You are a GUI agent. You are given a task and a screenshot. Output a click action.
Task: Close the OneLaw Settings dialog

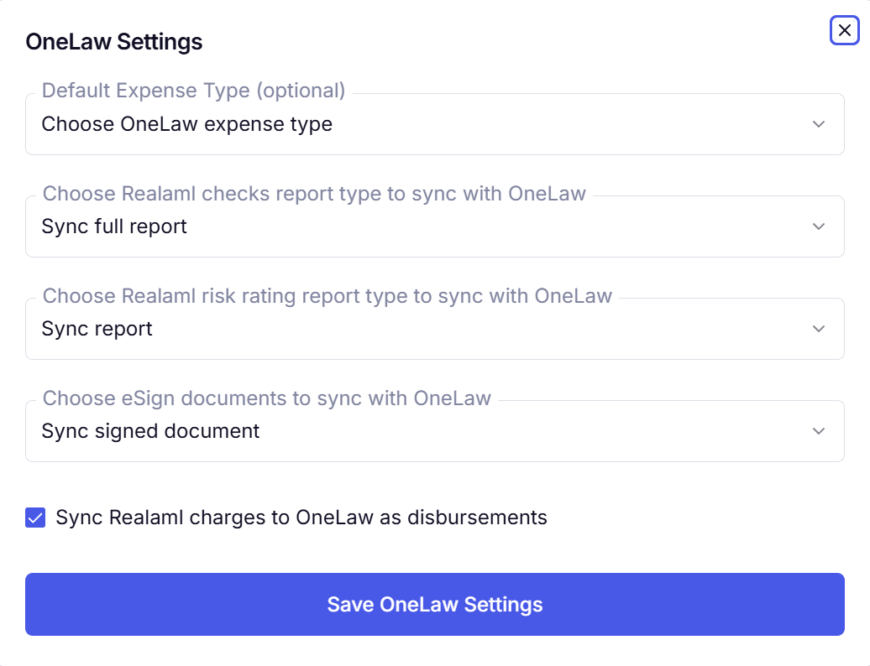point(845,30)
